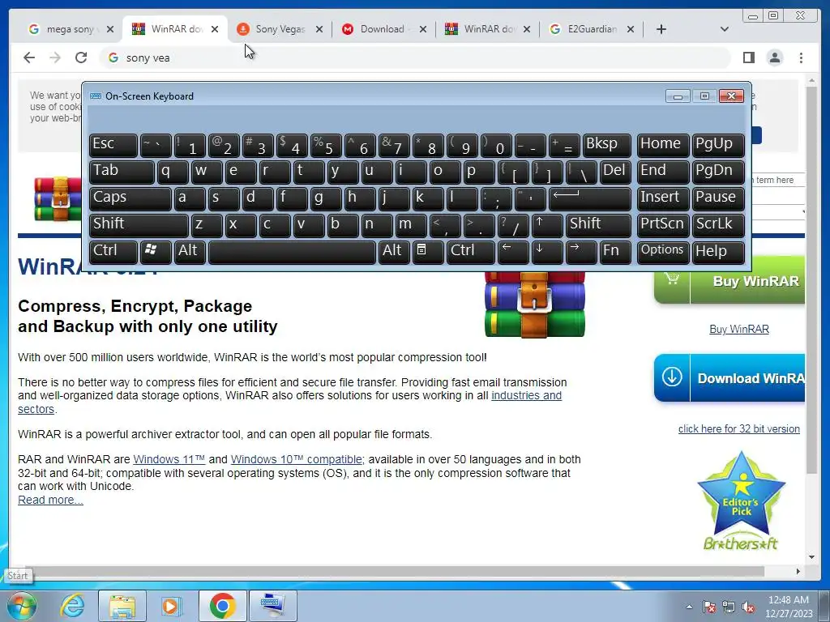The height and width of the screenshot is (622, 830).
Task: Click the left arrow key on keyboard
Action: (x=513, y=253)
